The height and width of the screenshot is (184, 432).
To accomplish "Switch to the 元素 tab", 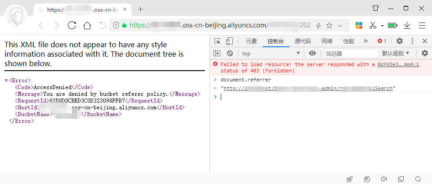I will pos(251,41).
